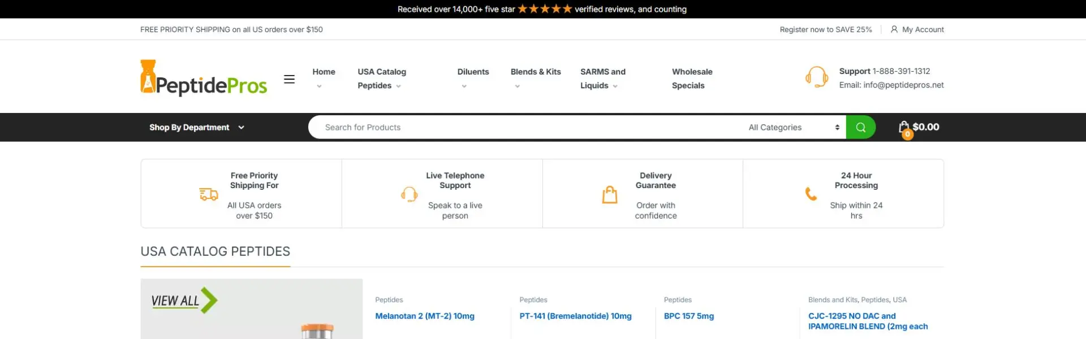Open Melanotan 2 (MT-2) 10mg product
Viewport: 1086px width, 339px height.
tap(425, 316)
